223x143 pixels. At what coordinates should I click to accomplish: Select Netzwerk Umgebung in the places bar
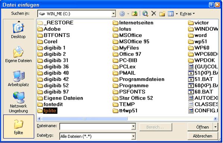coord(19,103)
